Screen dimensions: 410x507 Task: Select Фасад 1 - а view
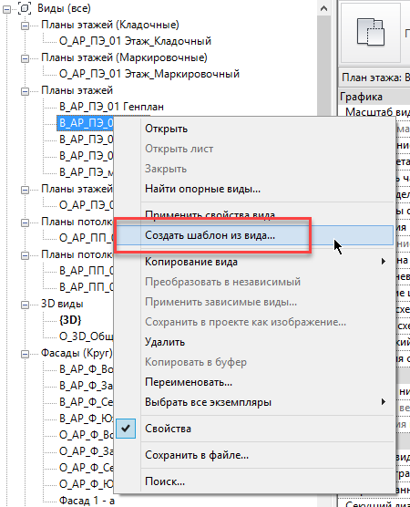click(87, 501)
